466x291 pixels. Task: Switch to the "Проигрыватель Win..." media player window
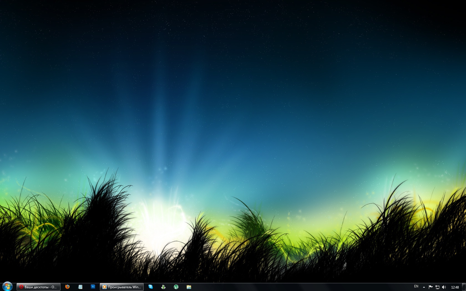click(x=122, y=287)
